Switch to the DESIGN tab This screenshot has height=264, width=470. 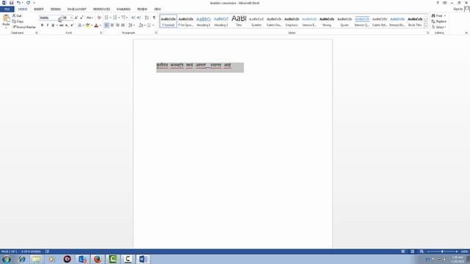[56, 10]
